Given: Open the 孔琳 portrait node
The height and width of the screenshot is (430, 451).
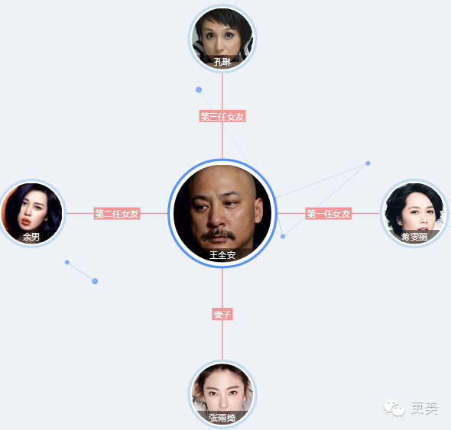Looking at the screenshot, I should tap(222, 39).
